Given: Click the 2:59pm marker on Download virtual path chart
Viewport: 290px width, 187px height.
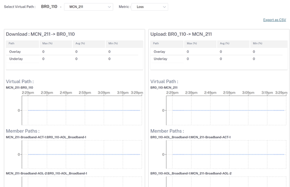Looking at the screenshot, I should (x=85, y=93).
